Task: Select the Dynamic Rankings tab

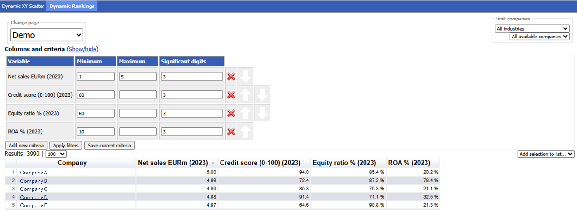Action: click(72, 6)
